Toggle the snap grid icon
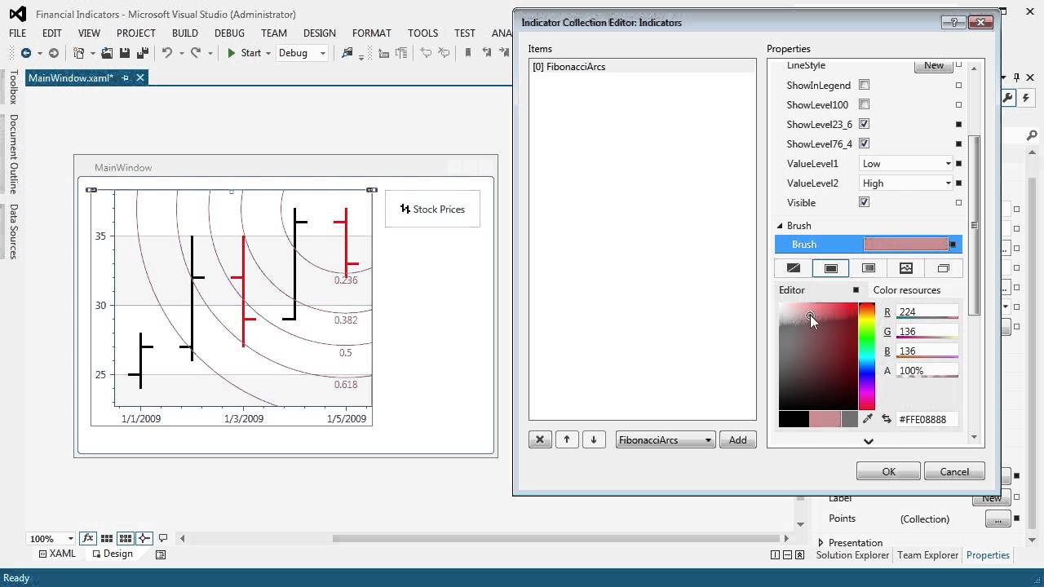This screenshot has width=1044, height=587. pos(107,538)
